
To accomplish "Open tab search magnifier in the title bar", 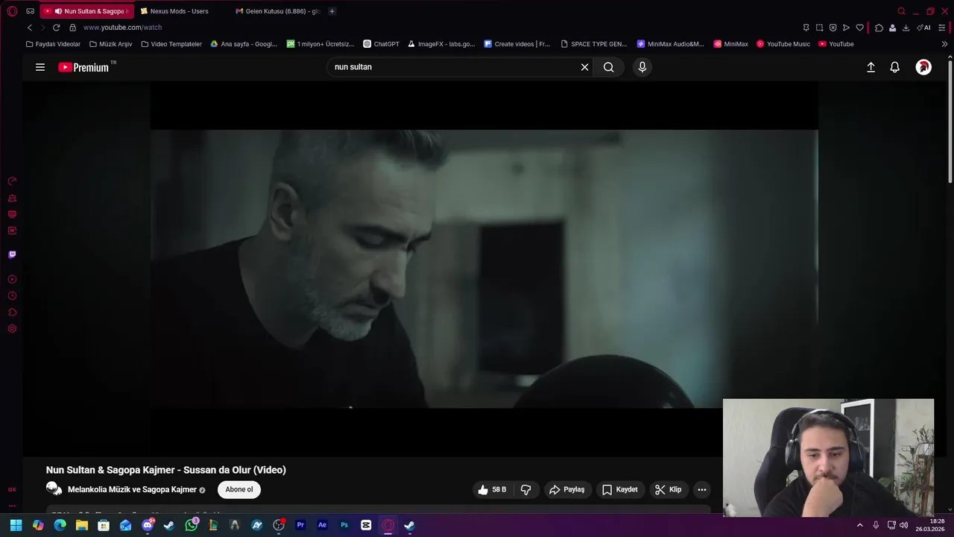I will (902, 11).
